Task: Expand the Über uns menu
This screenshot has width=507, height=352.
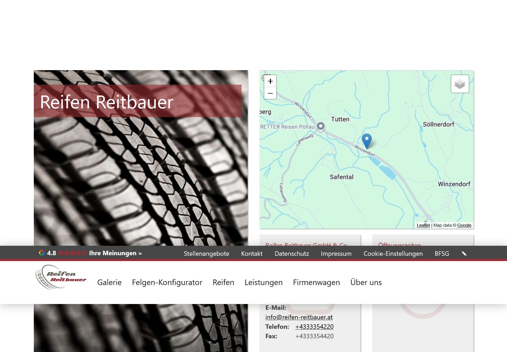Action: [366, 282]
